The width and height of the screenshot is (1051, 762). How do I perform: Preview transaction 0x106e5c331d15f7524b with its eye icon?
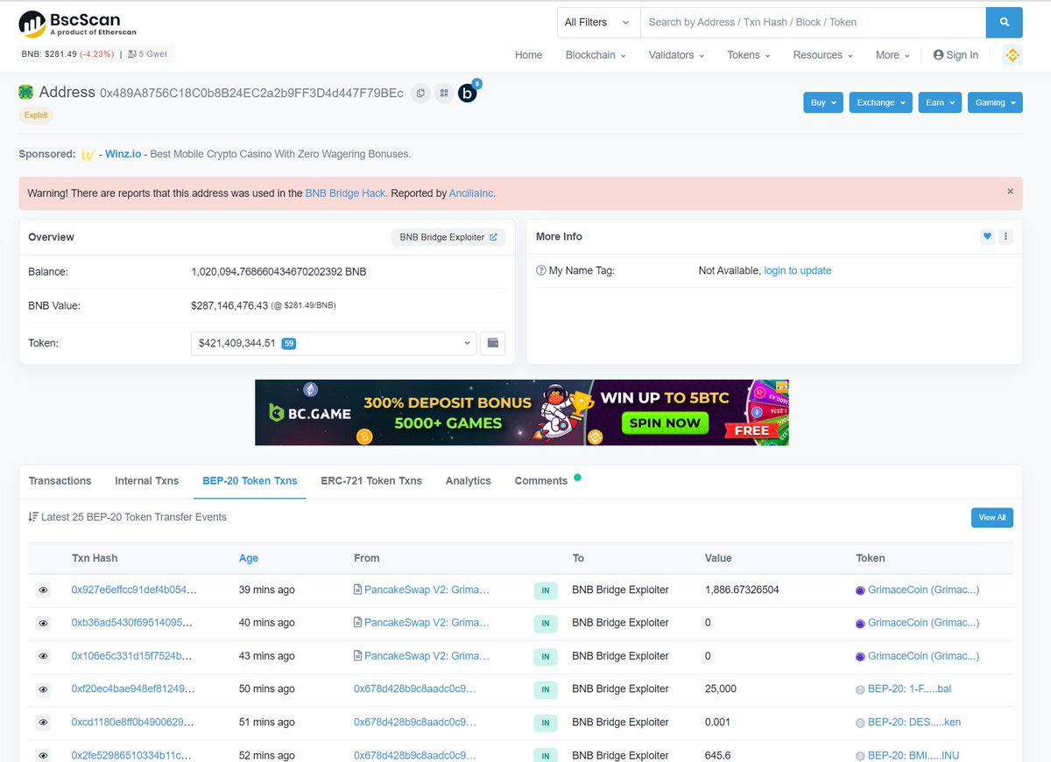(x=43, y=656)
